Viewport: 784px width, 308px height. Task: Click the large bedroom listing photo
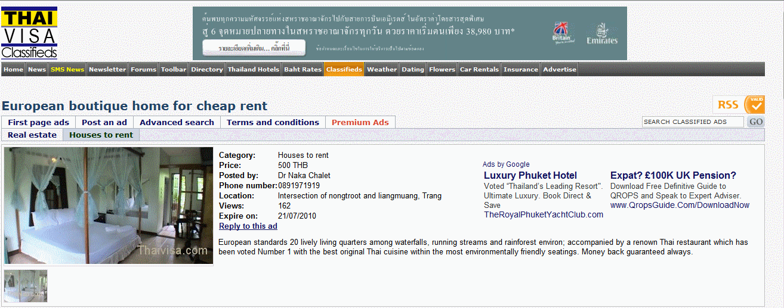point(109,205)
